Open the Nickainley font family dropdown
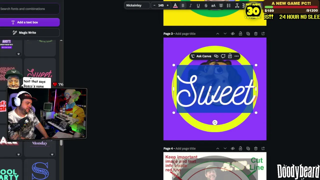The width and height of the screenshot is (320, 180). pyautogui.click(x=137, y=5)
